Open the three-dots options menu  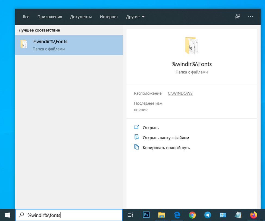point(251,17)
